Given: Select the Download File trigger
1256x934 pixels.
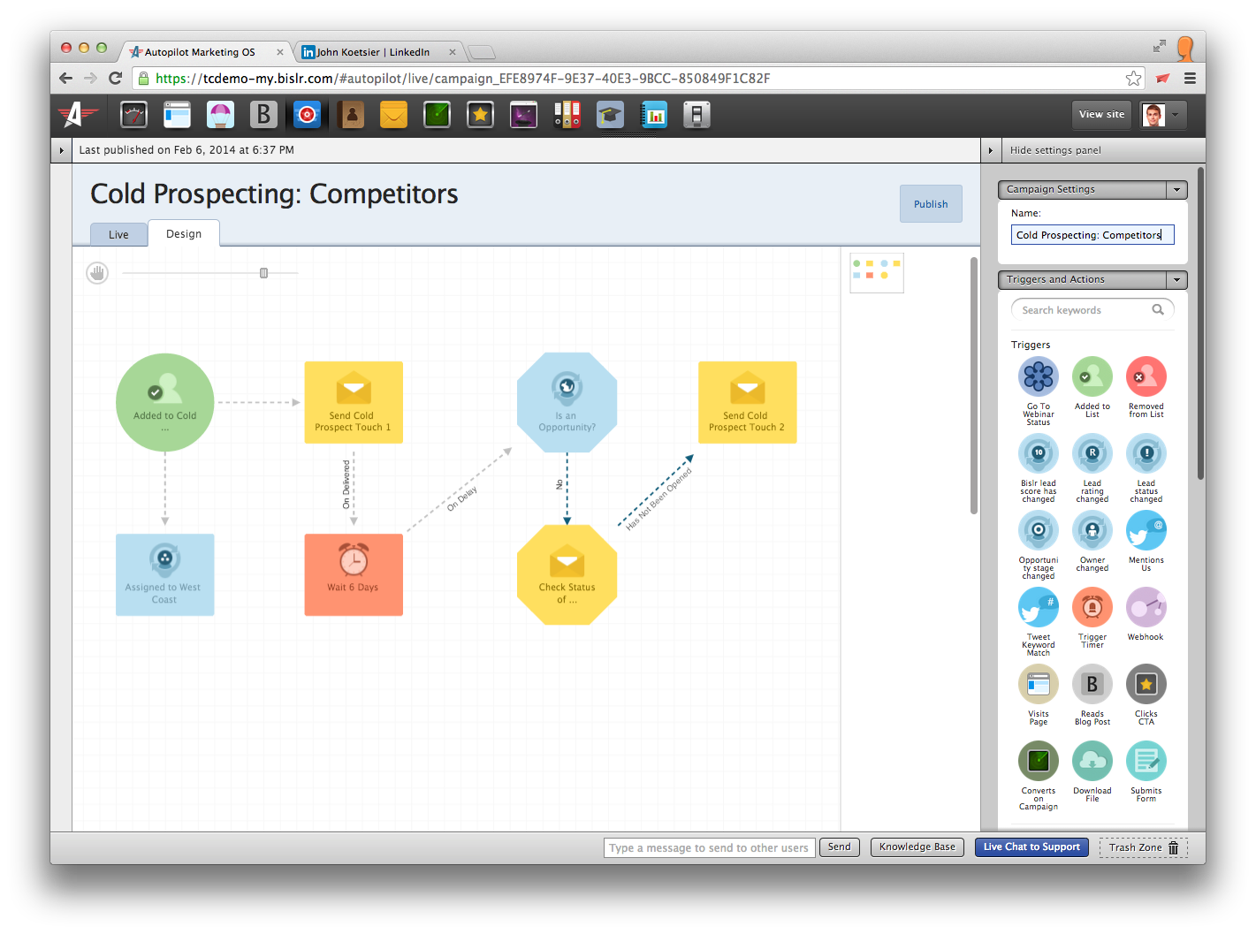Looking at the screenshot, I should point(1092,761).
